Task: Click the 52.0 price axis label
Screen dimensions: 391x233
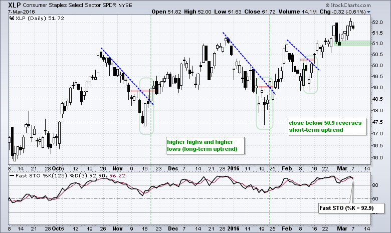Action: click(x=377, y=23)
